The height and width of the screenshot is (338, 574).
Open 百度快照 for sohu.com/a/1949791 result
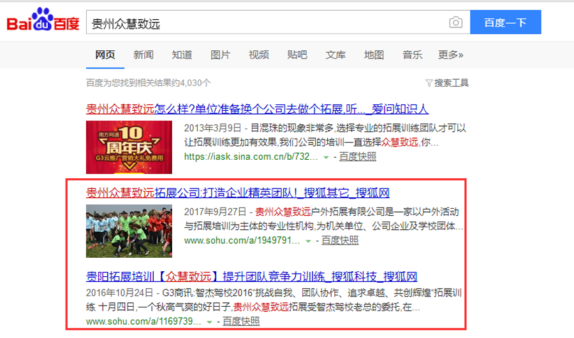pyautogui.click(x=340, y=241)
